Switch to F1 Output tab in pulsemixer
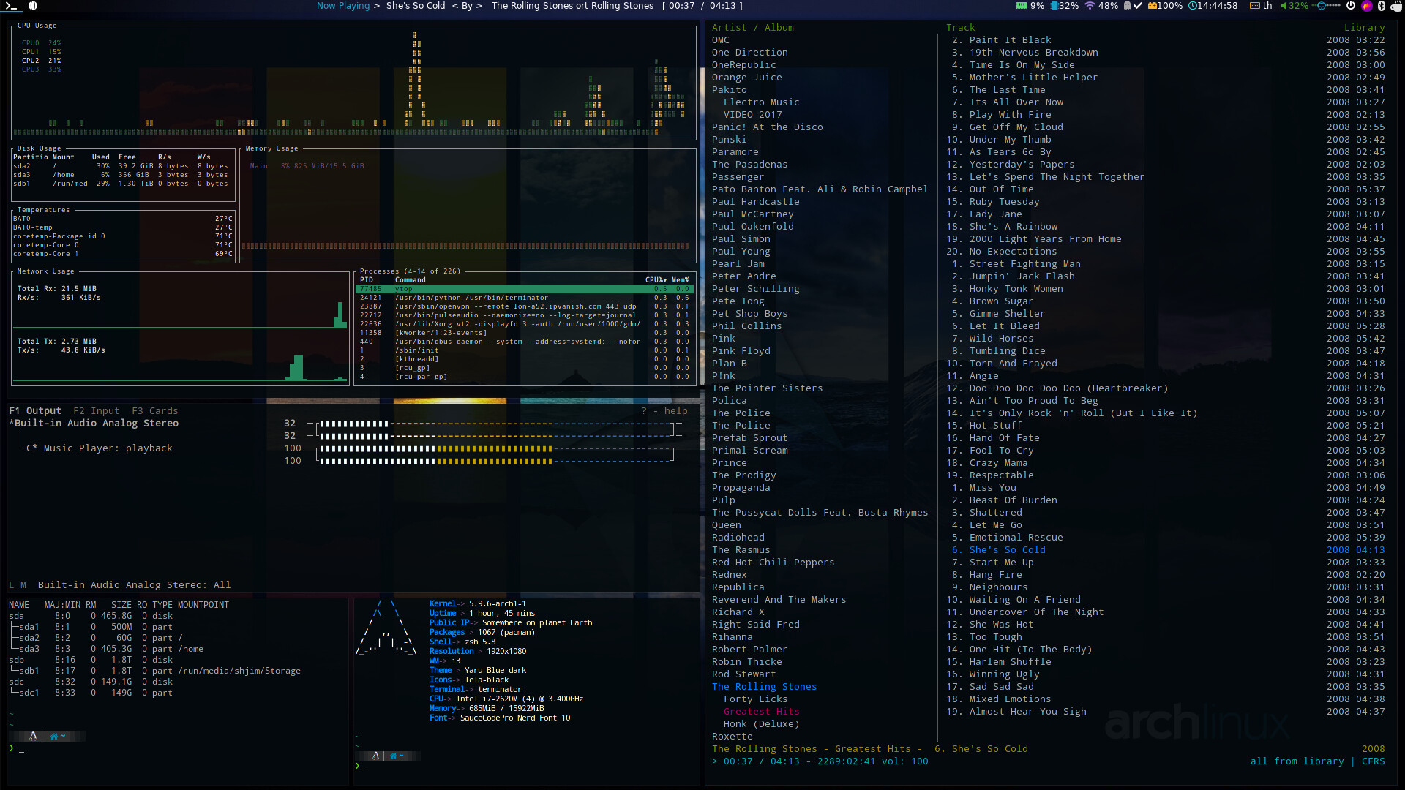Screen dimensions: 1405x790 (35, 411)
